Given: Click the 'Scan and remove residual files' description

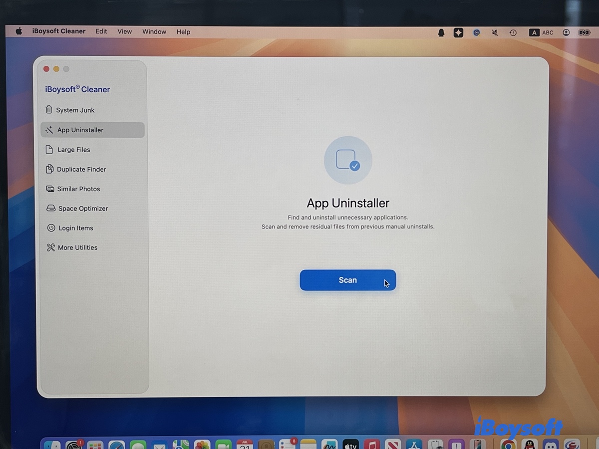Looking at the screenshot, I should tap(348, 226).
